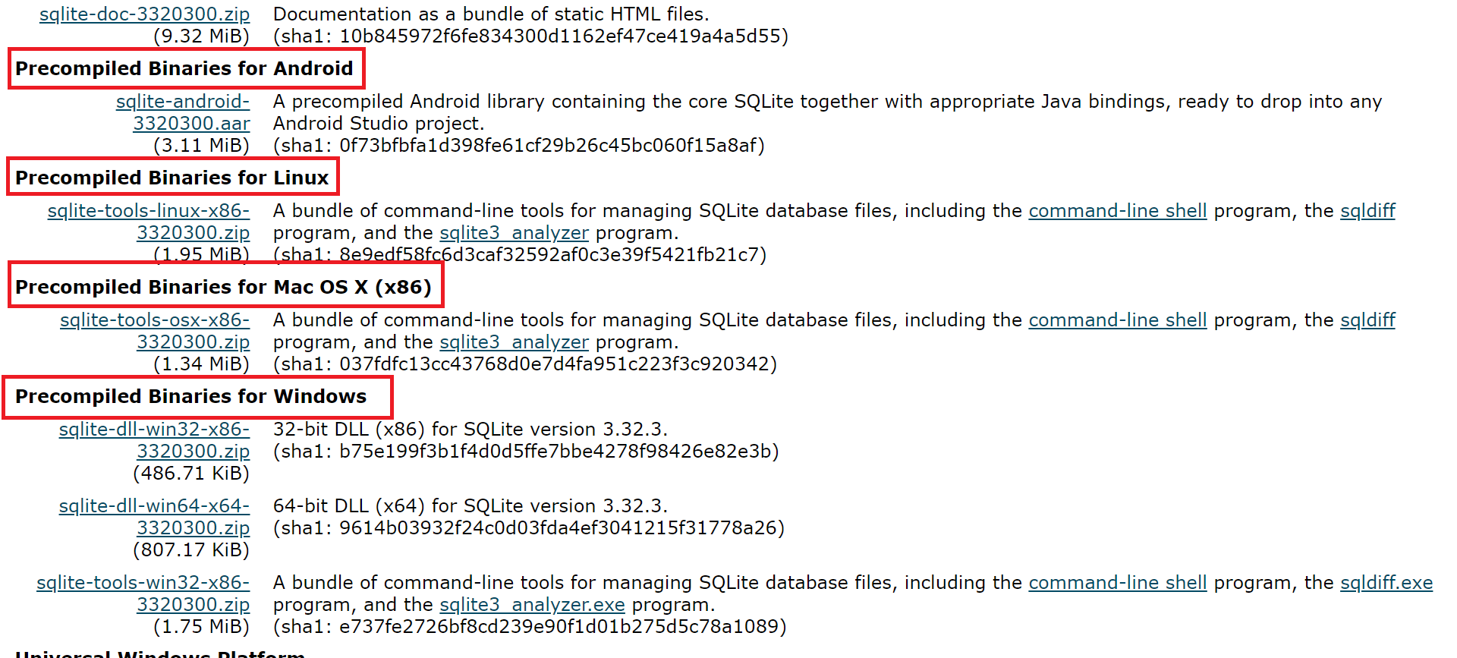Open command-line shell link in Linux section
Screen dimensions: 1457x658
click(1117, 211)
